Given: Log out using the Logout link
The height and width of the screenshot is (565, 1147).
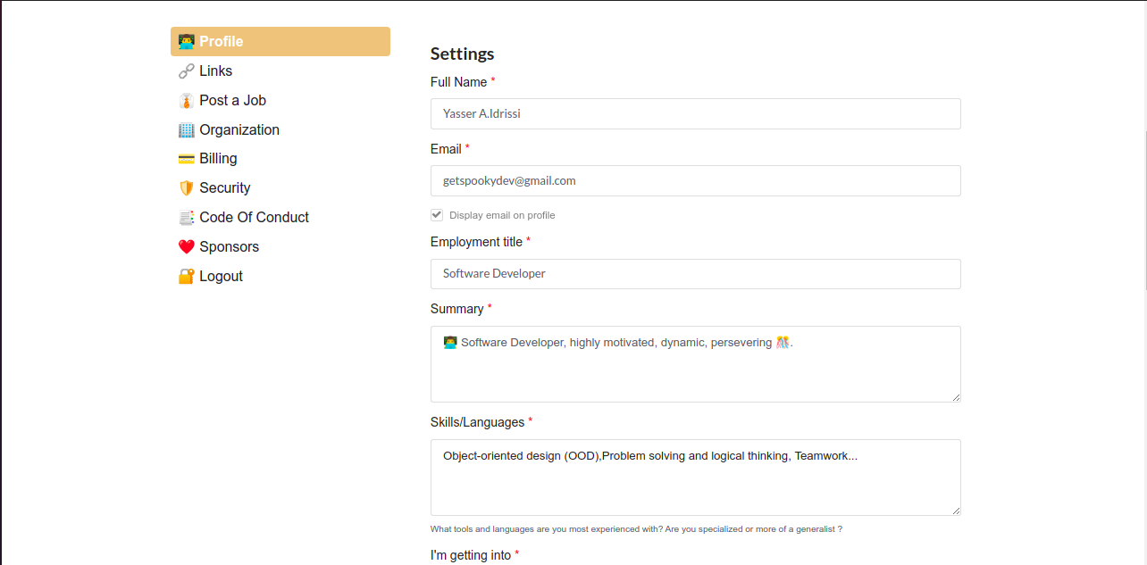Looking at the screenshot, I should tap(221, 276).
